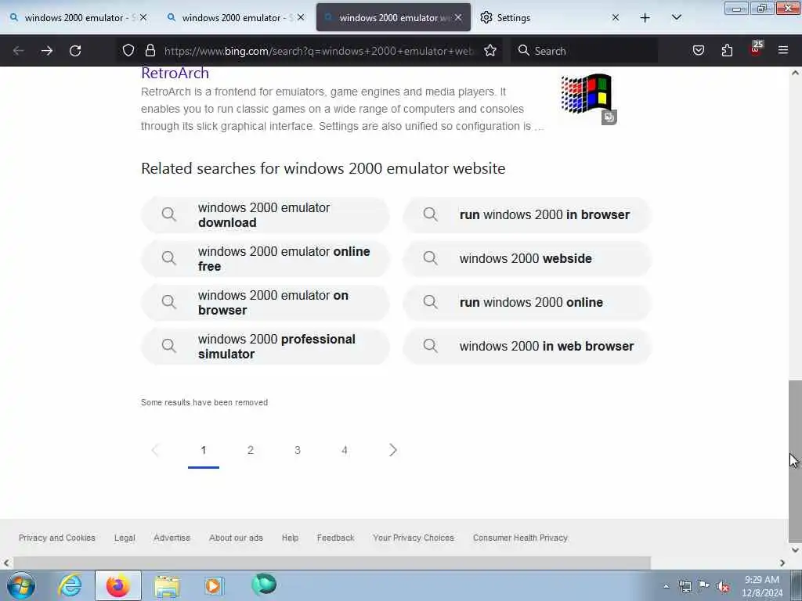Search run windows 2000 online
802x601 pixels.
(x=527, y=303)
